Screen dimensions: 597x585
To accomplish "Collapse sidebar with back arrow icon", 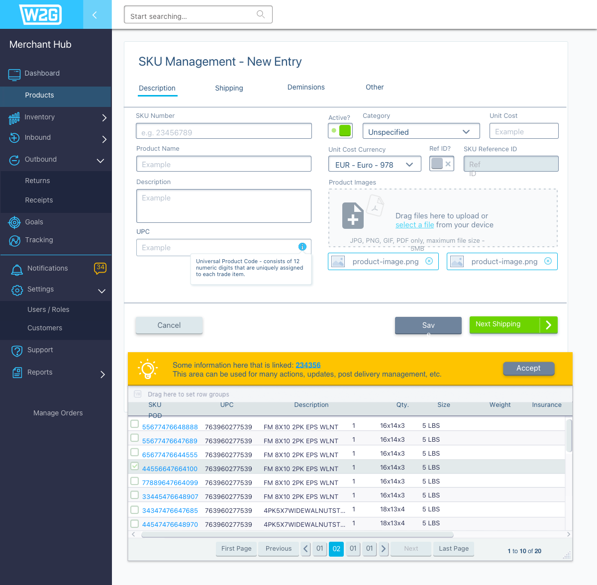I will click(x=95, y=15).
